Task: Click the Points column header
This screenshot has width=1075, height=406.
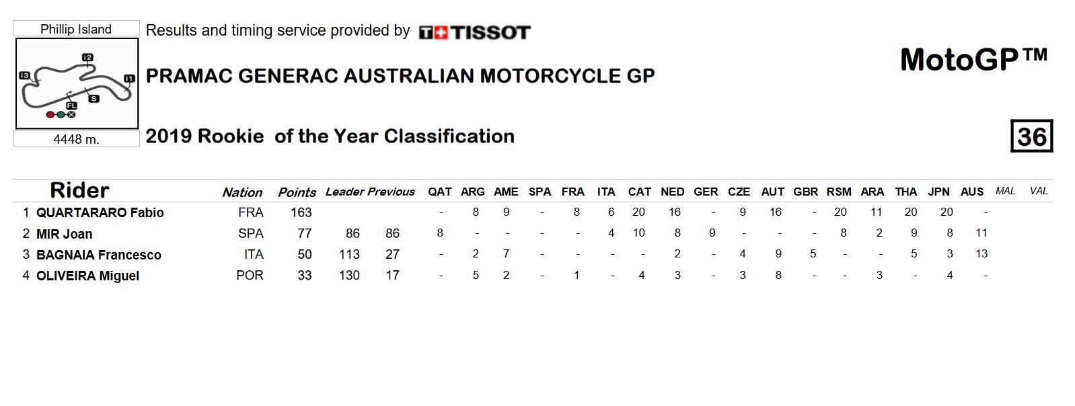Action: click(x=297, y=192)
